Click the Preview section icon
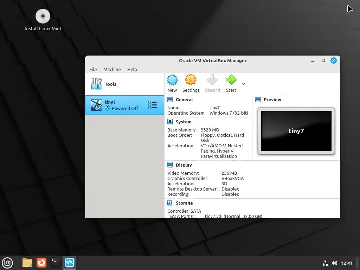The width and height of the screenshot is (360, 270). tap(258, 99)
